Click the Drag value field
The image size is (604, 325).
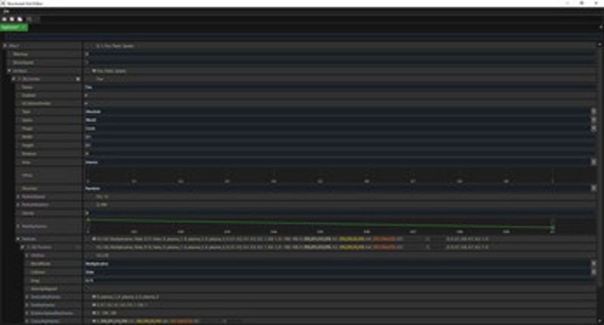[340, 280]
